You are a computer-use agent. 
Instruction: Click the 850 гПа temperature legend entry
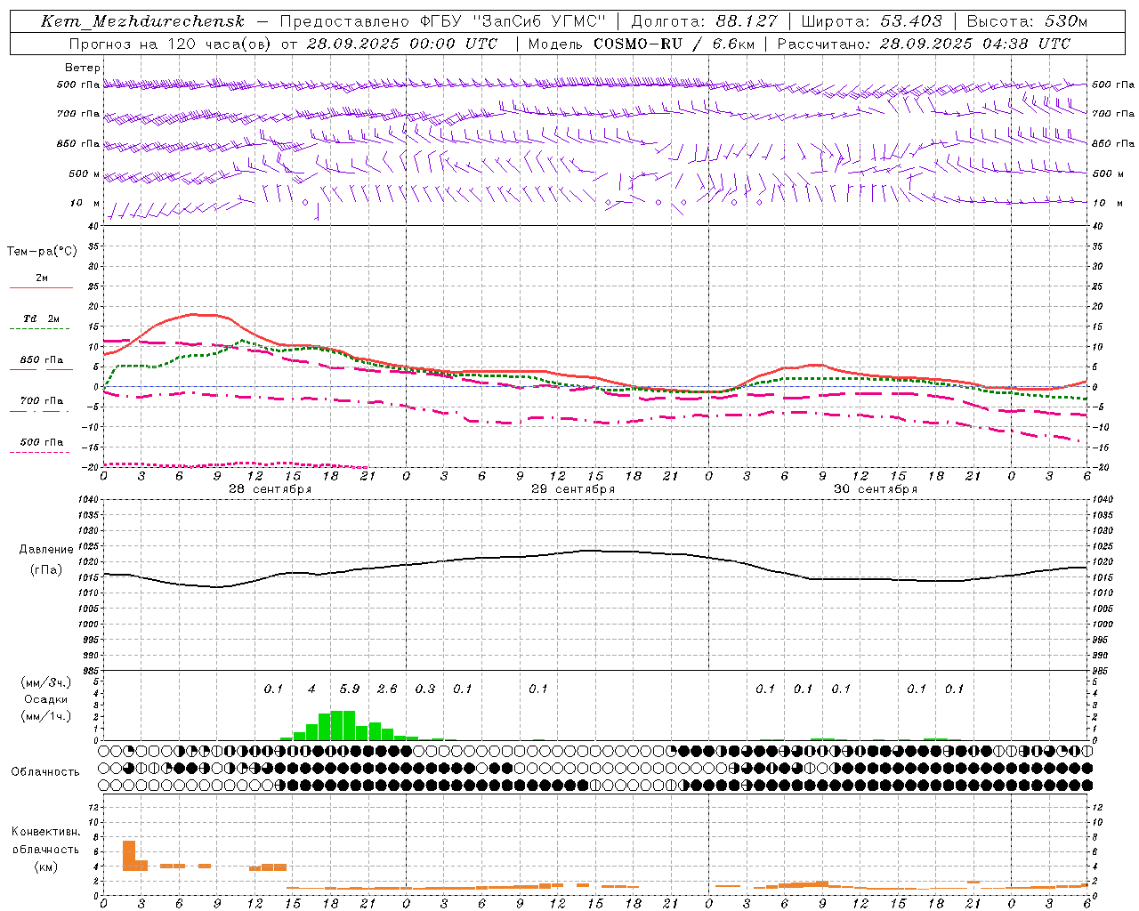42,360
